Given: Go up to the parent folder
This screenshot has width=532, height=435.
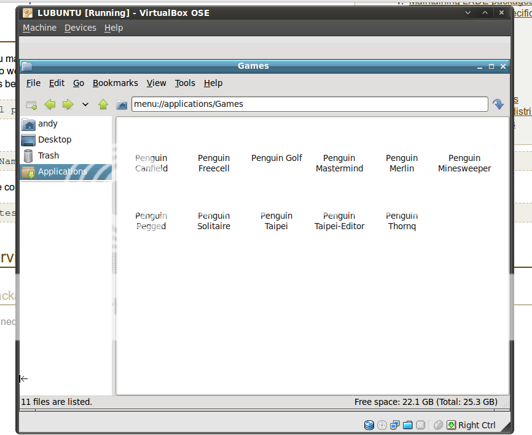Looking at the screenshot, I should (103, 105).
